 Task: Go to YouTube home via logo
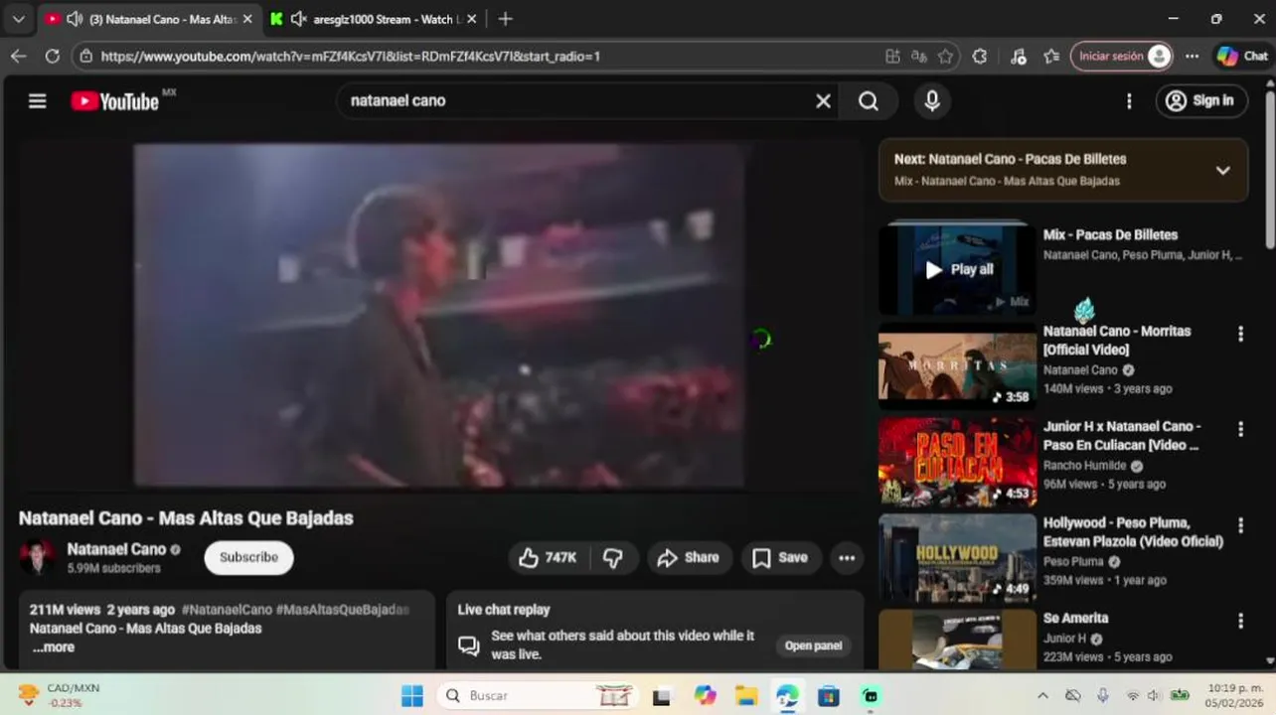tap(114, 100)
